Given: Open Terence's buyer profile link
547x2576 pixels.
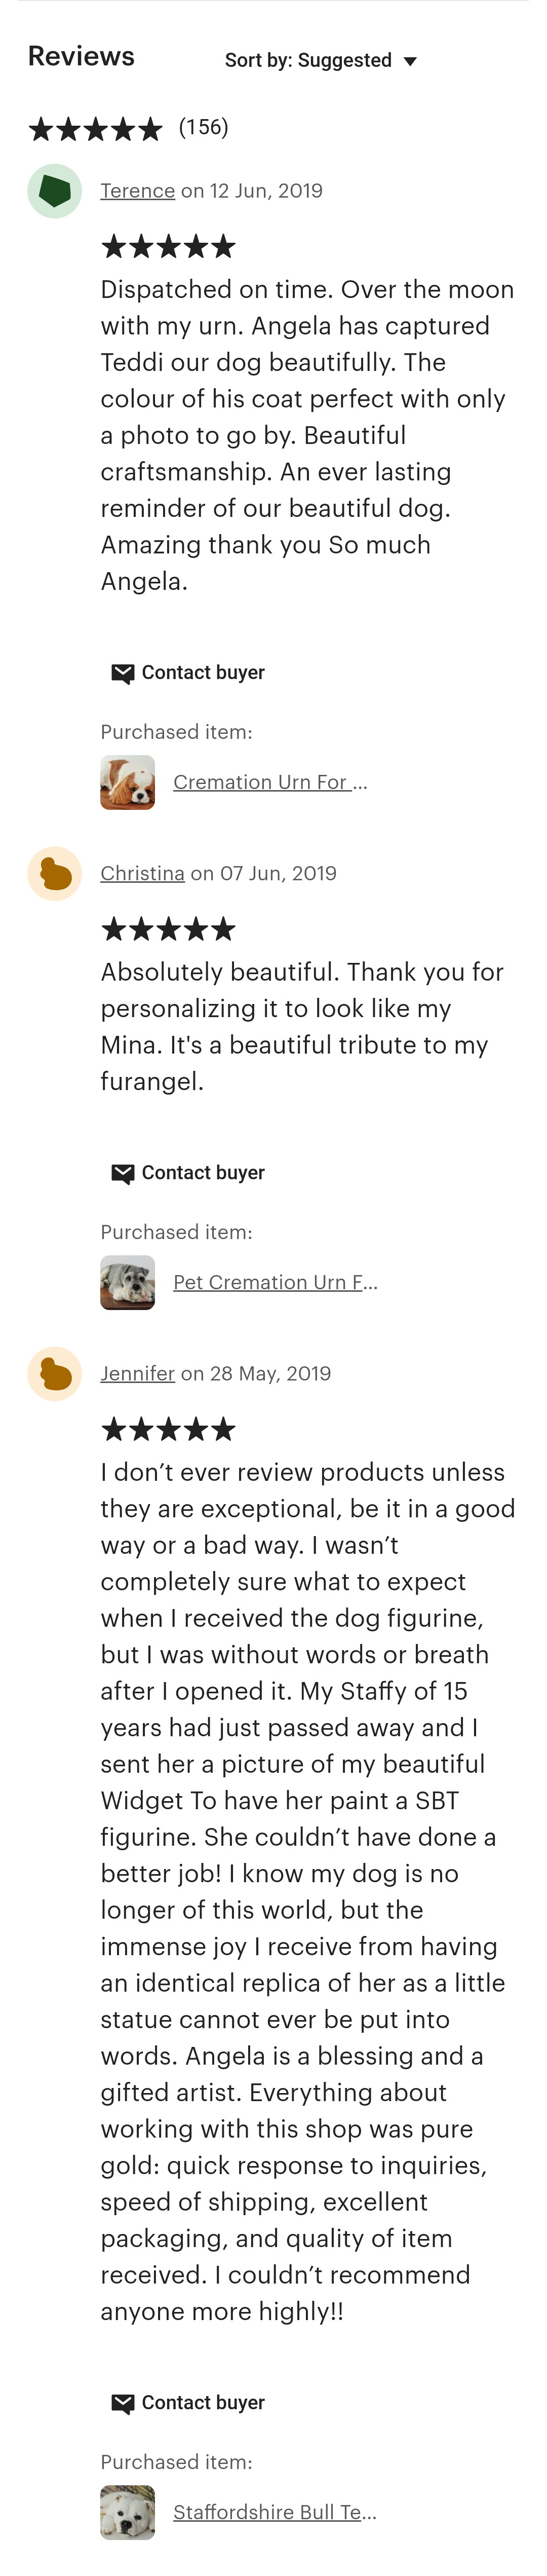Looking at the screenshot, I should (x=137, y=191).
